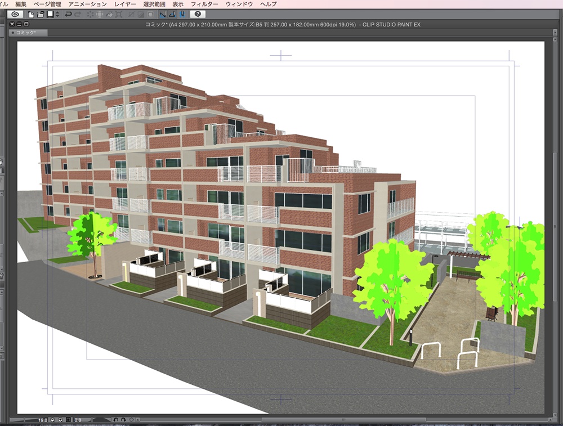Open the save options dropdown arrows
563x426 pixels.
pos(57,15)
